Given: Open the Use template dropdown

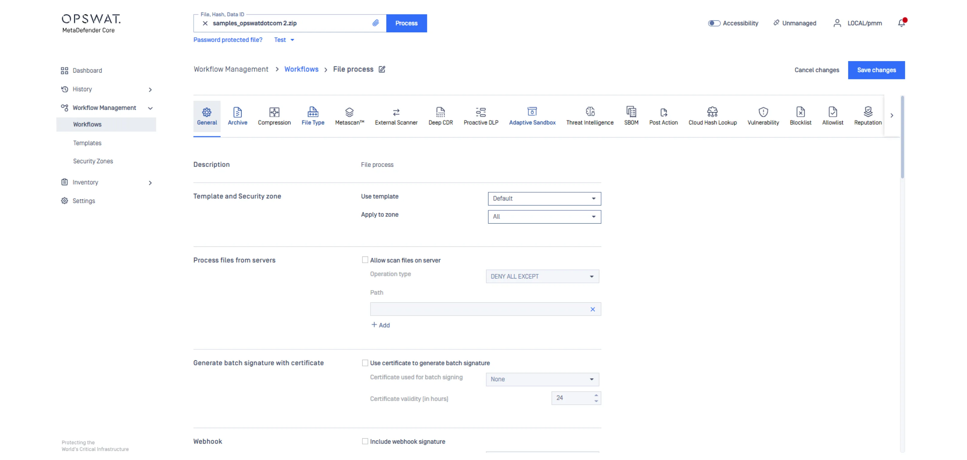Looking at the screenshot, I should (544, 199).
